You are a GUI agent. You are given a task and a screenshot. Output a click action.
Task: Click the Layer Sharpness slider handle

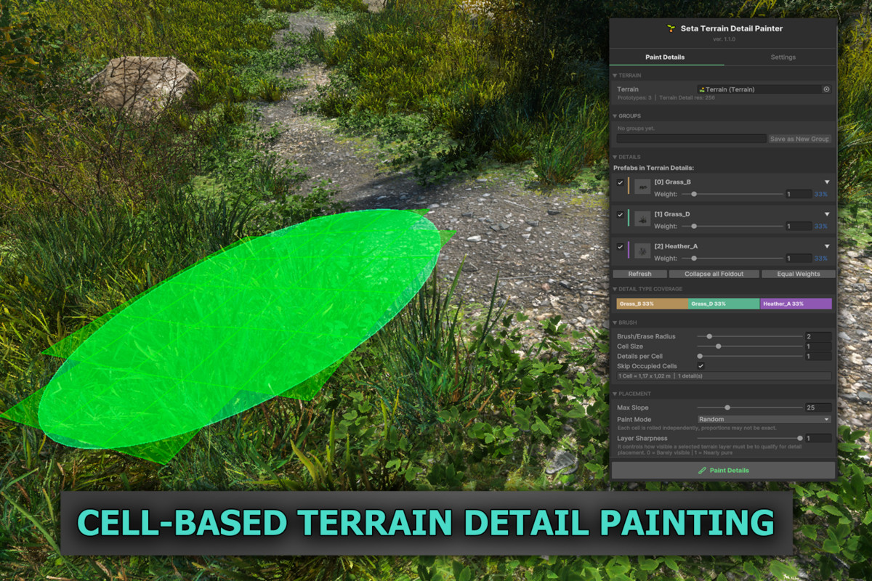800,438
